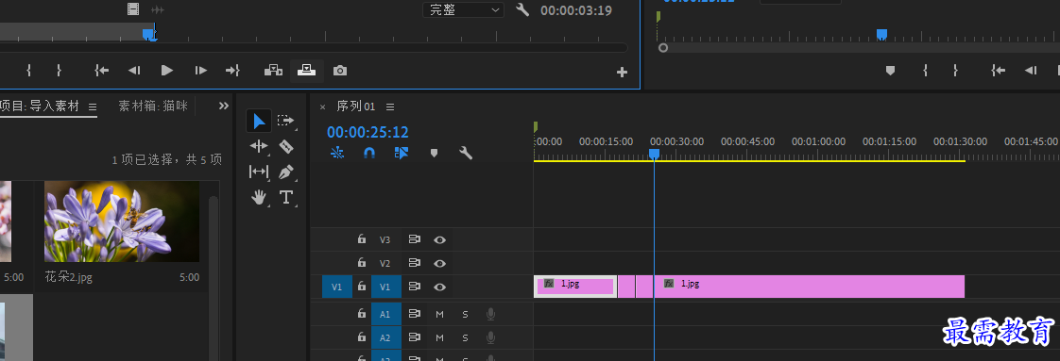Add marker to timeline
1060x361 pixels.
point(434,154)
